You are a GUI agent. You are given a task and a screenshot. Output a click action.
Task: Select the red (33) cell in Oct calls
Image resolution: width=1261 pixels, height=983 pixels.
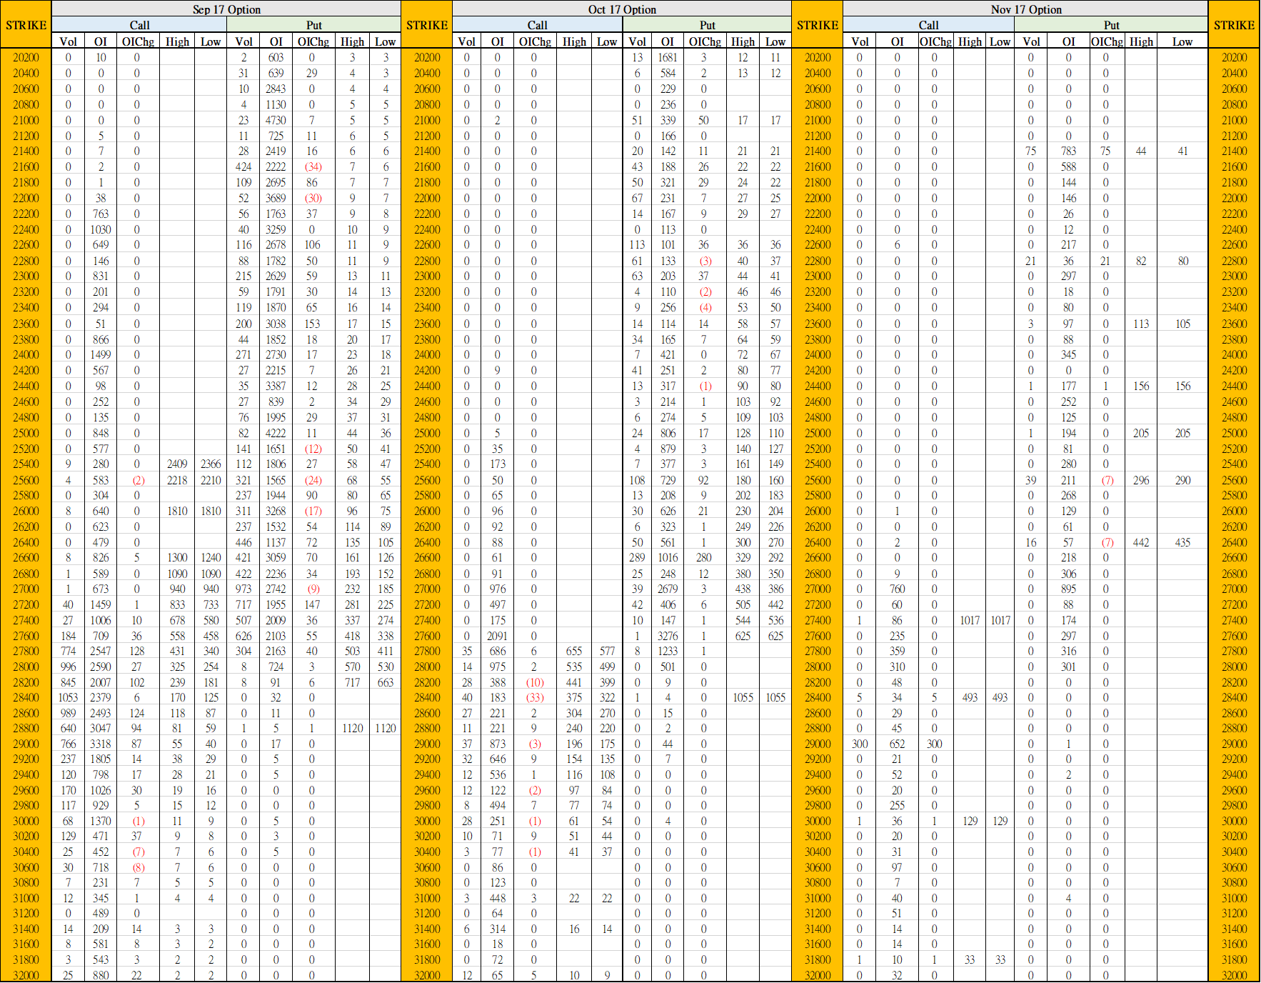[x=534, y=698]
